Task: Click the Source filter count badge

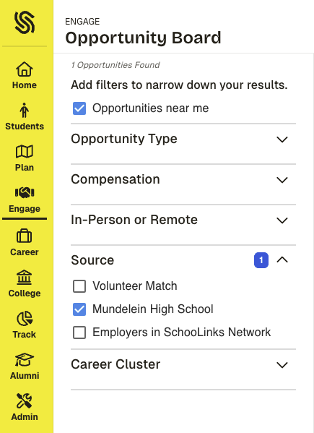Action: (261, 260)
